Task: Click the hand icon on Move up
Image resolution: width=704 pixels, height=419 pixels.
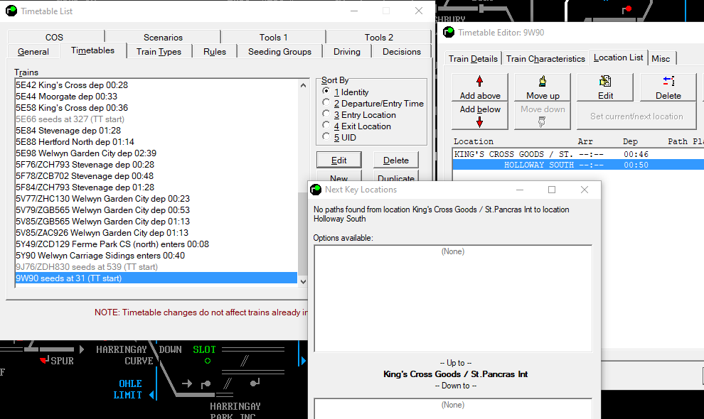Action: tap(543, 81)
